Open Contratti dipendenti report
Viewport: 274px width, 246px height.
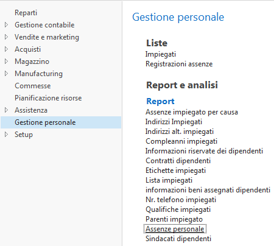click(178, 161)
